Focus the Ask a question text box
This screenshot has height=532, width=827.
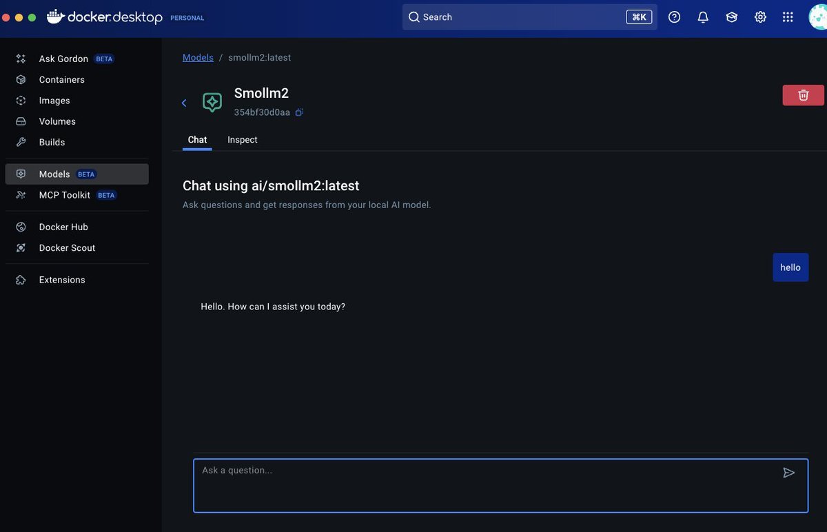coord(500,486)
